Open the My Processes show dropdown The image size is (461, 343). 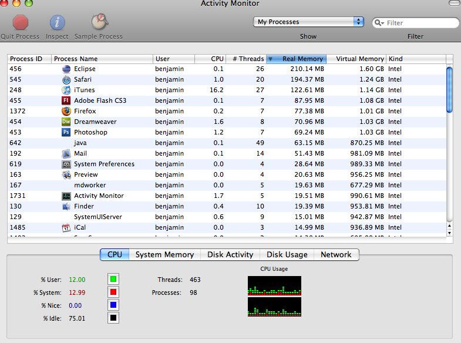click(x=308, y=22)
